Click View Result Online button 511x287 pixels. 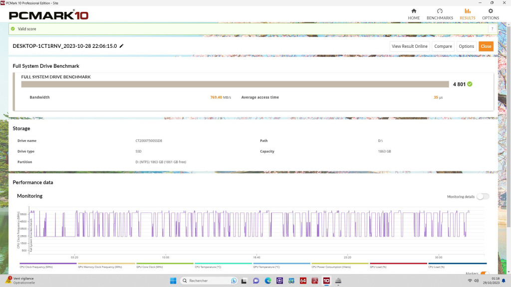409,46
